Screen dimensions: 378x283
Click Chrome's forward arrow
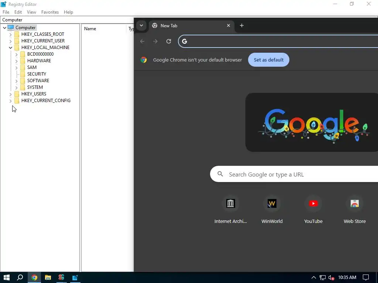[x=155, y=41]
